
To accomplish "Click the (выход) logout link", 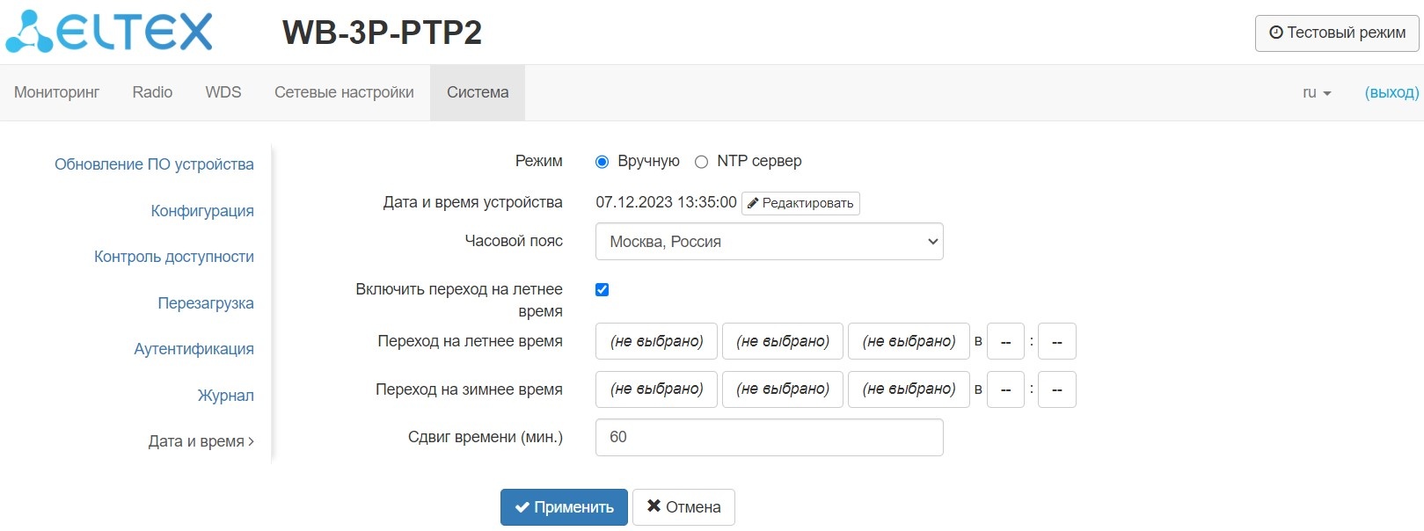I will [1391, 92].
